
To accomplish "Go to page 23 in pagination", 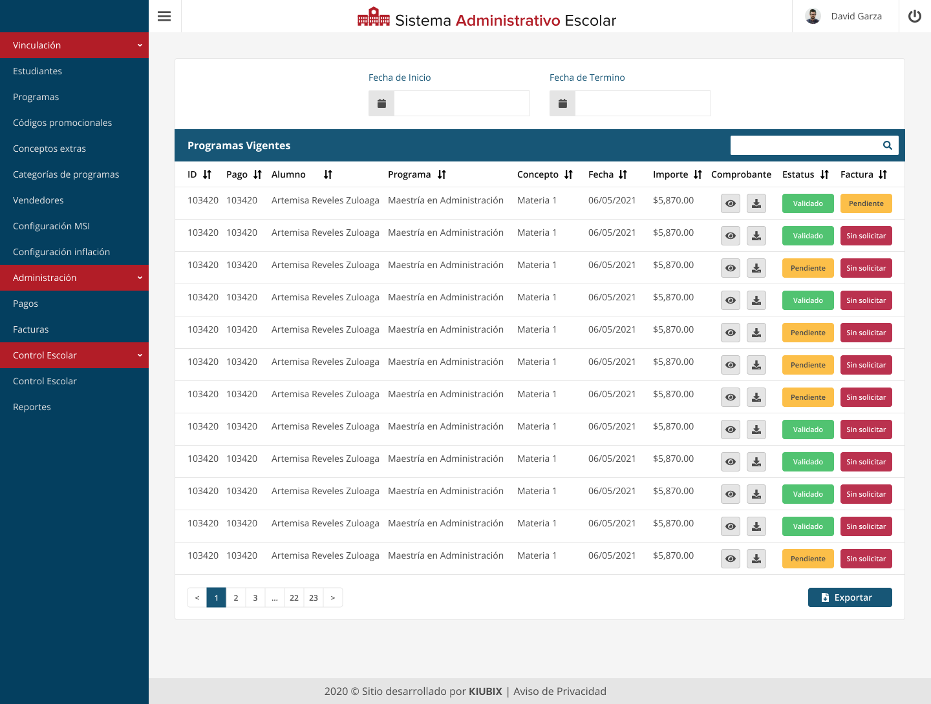I will tap(314, 597).
